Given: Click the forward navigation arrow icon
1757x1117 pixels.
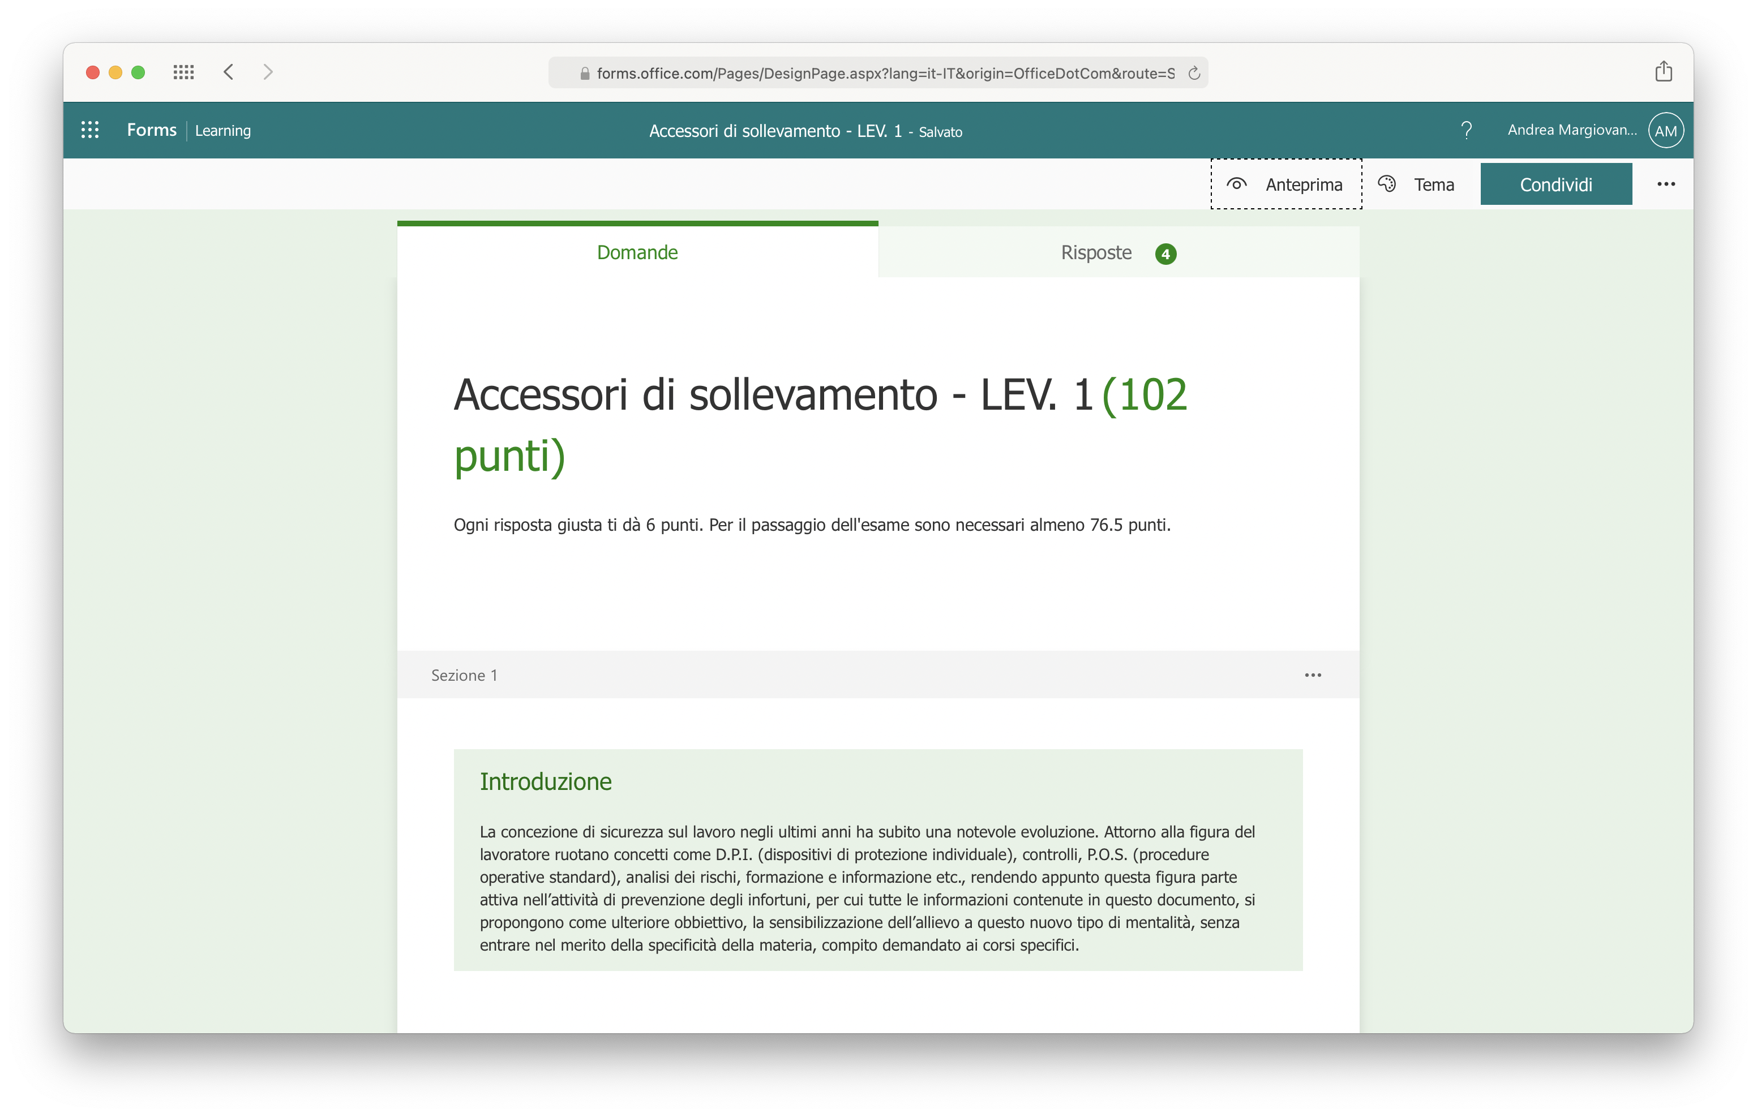Looking at the screenshot, I should click(x=269, y=73).
